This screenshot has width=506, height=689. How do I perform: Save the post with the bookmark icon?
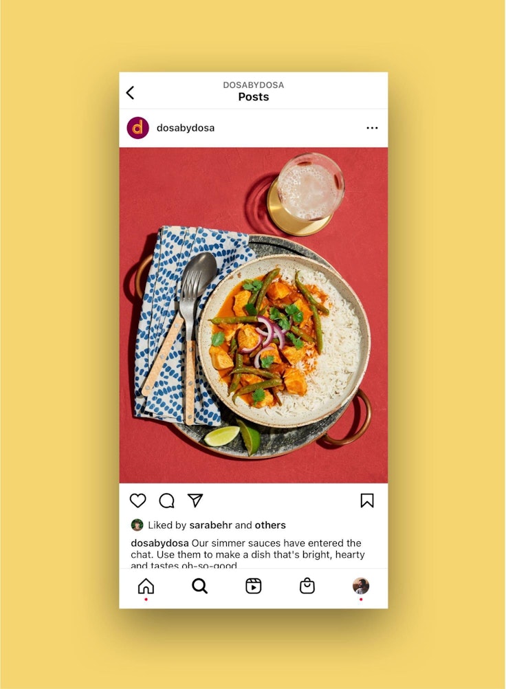tap(367, 501)
